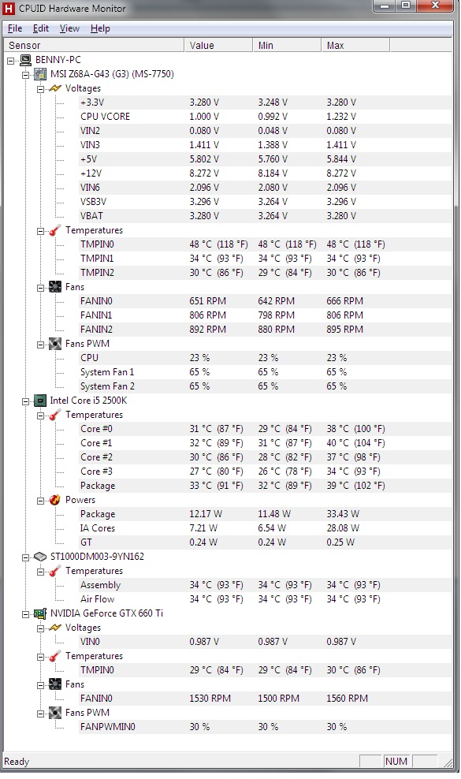This screenshot has height=779, width=461.
Task: Collapse the Intel Core i5 2500K node
Action: (x=25, y=401)
